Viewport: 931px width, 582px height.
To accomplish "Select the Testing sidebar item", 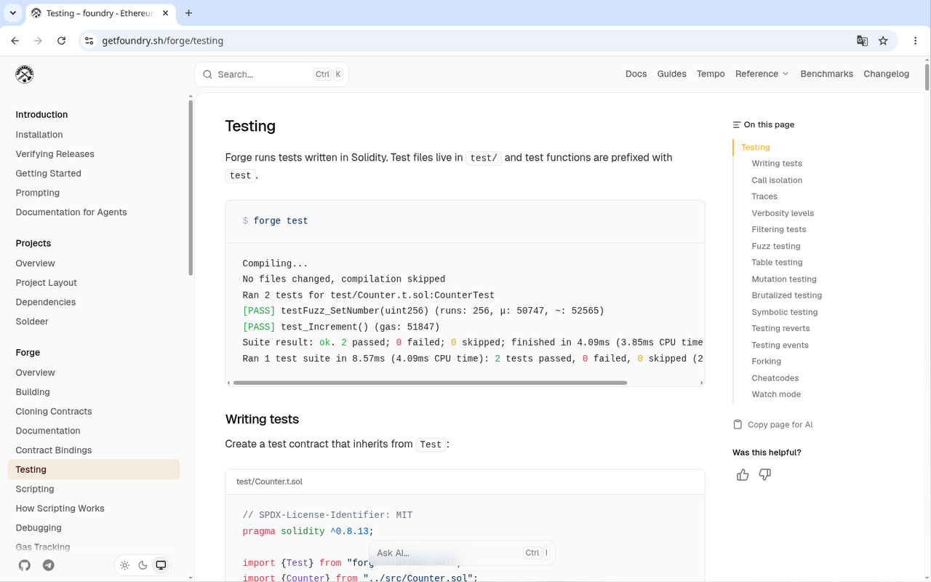I will pos(94,470).
